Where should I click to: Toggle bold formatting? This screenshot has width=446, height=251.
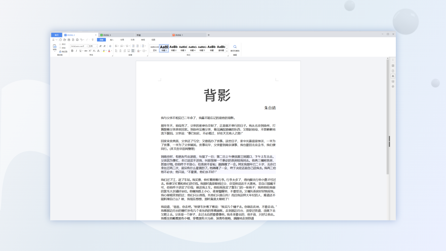(x=72, y=51)
